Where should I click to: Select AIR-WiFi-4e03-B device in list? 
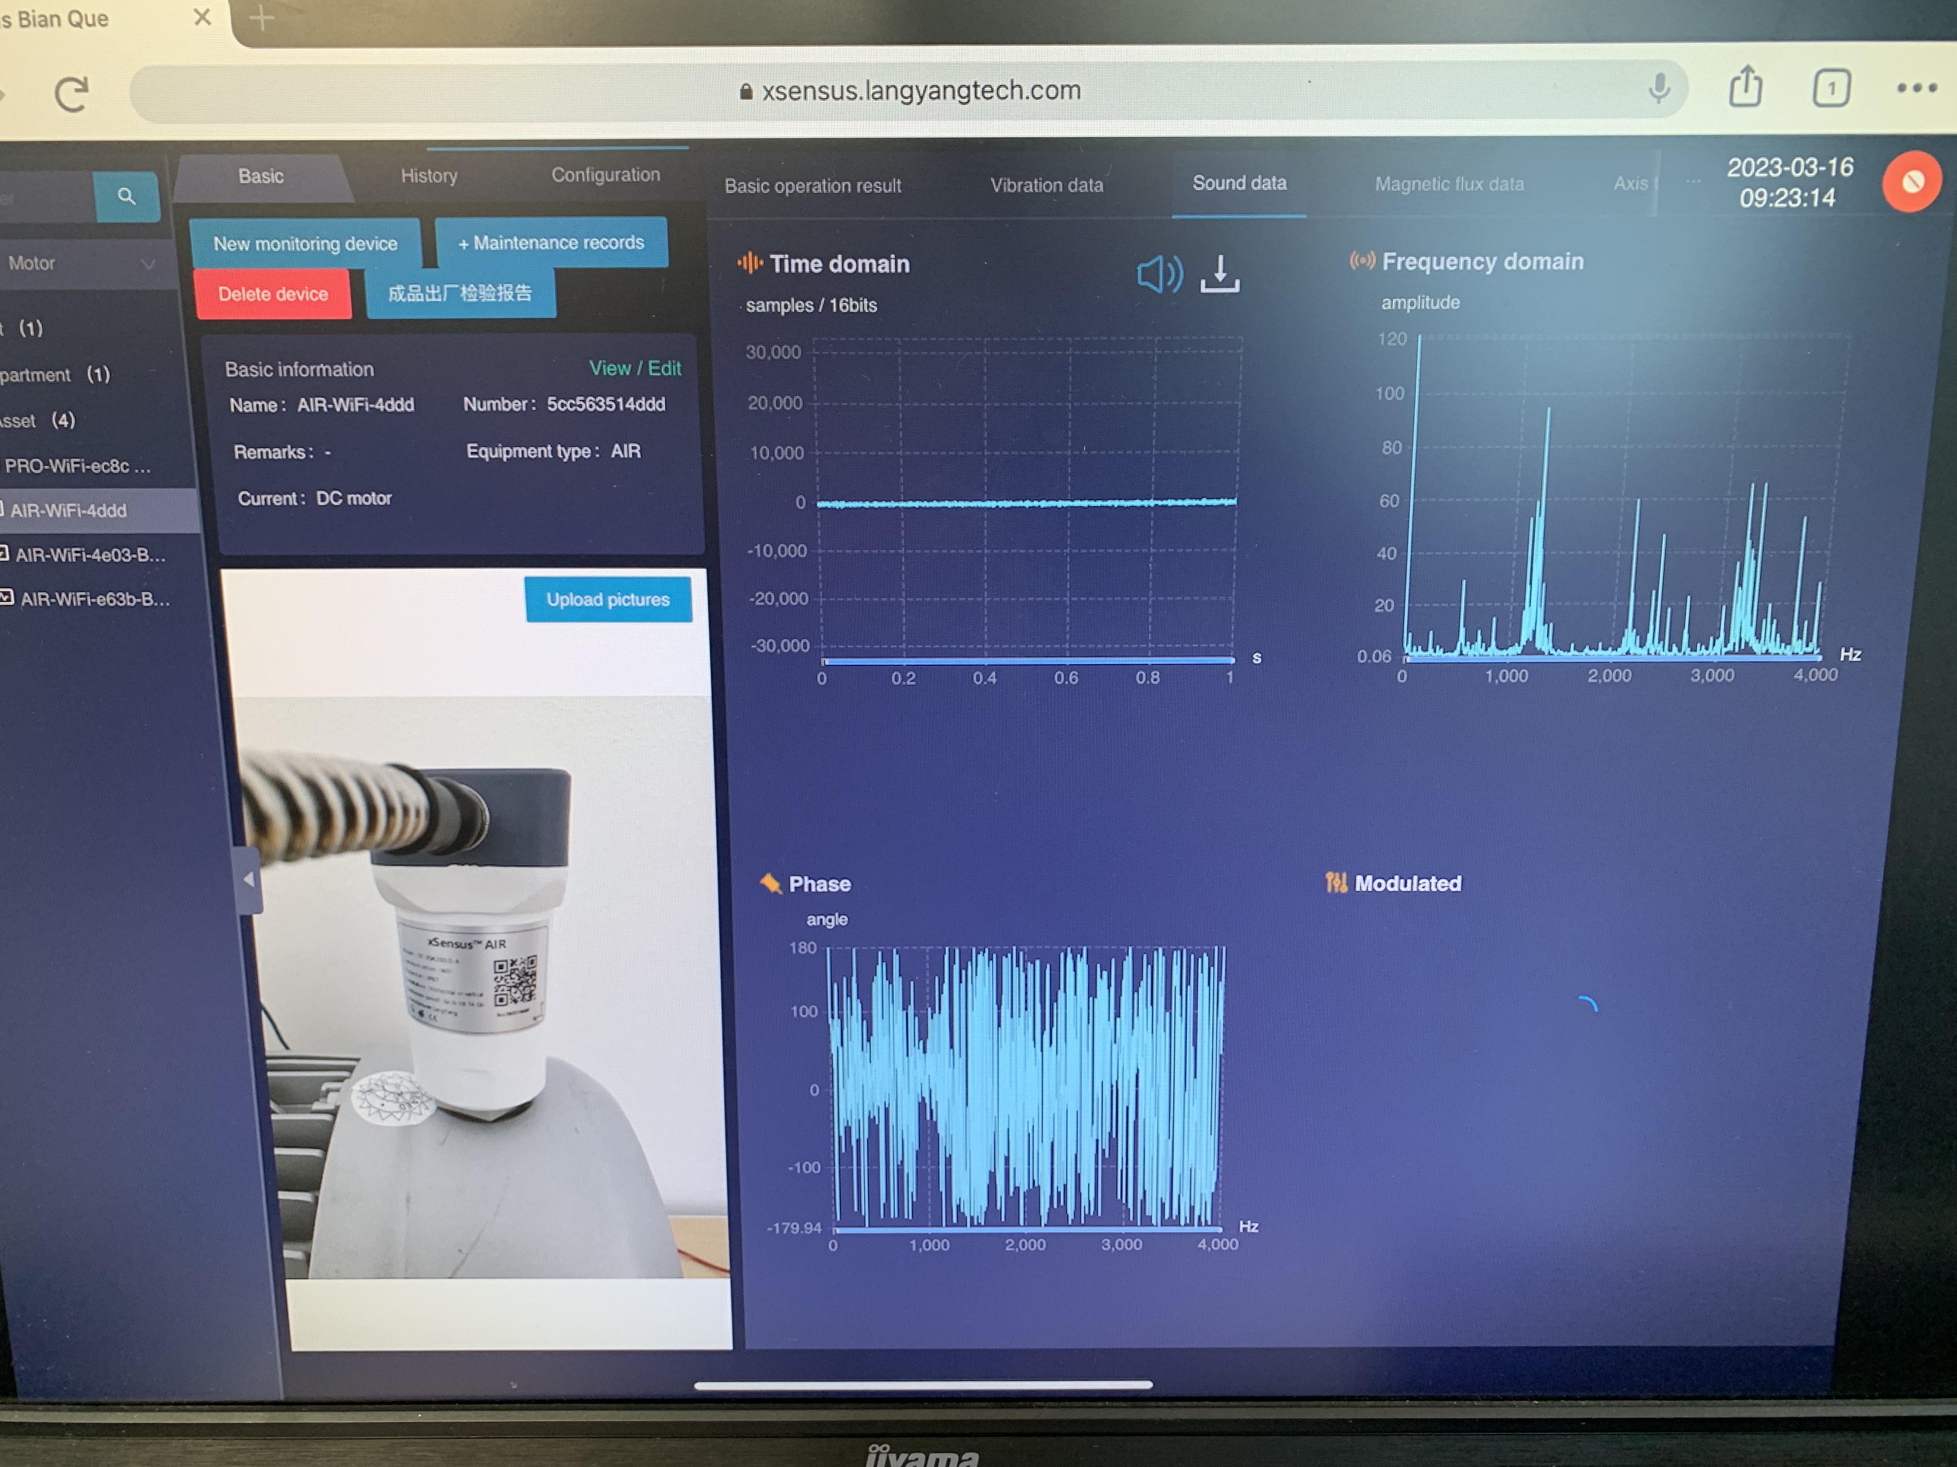(x=89, y=555)
